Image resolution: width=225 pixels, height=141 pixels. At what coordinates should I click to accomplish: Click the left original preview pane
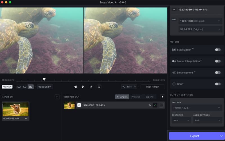point(42,40)
